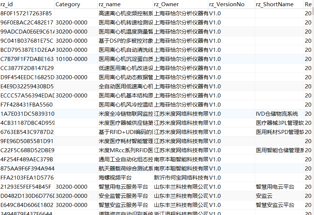
Task: Click cell D9F454EEDC16825D
Action: point(27,77)
